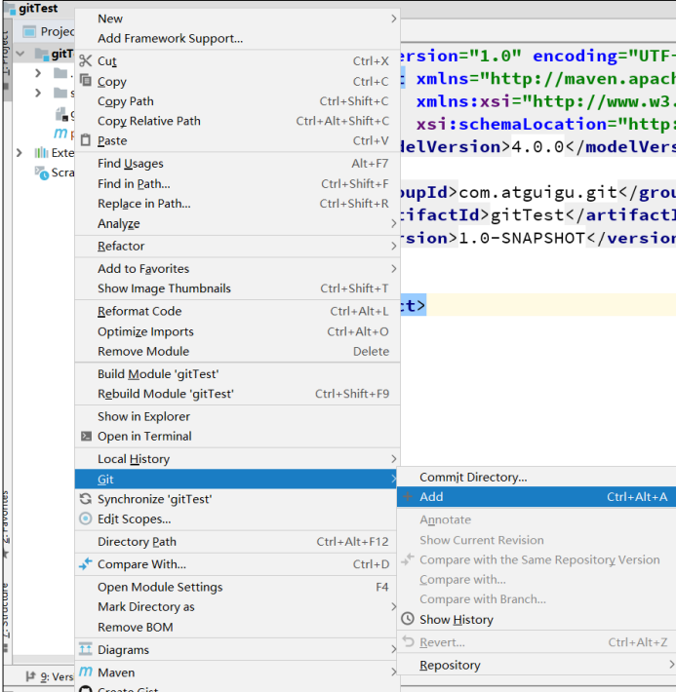This screenshot has height=692, width=676.
Task: Click the Maven 'm' icon in menu
Action: click(86, 673)
